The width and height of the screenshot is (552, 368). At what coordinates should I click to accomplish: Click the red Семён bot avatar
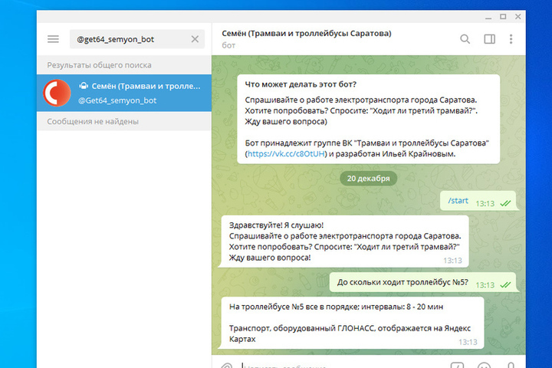(57, 93)
